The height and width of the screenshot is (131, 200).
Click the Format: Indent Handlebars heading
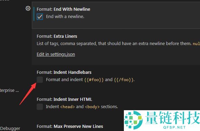(x=64, y=72)
